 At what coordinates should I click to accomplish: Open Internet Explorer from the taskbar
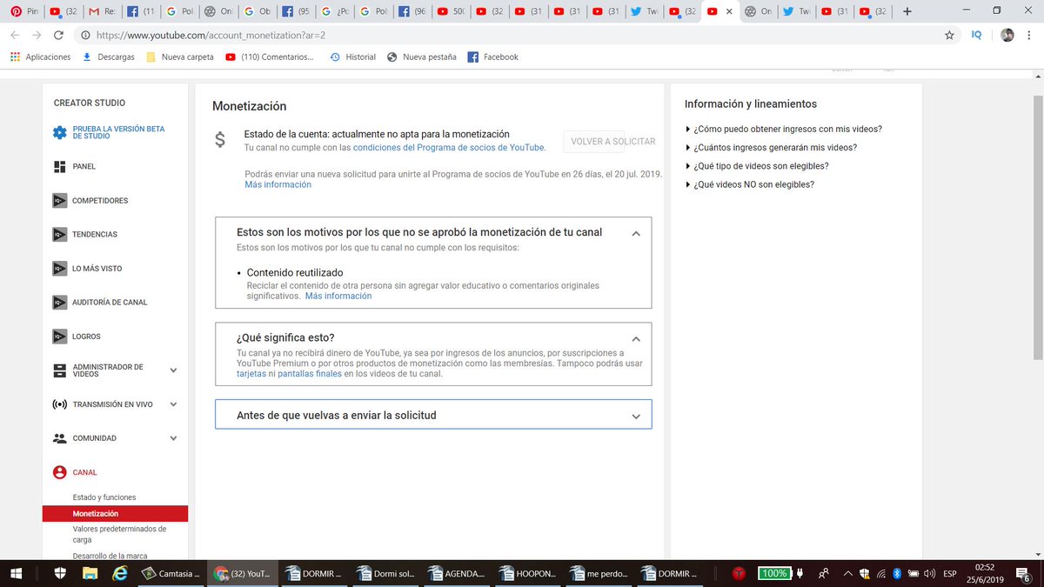(x=120, y=574)
